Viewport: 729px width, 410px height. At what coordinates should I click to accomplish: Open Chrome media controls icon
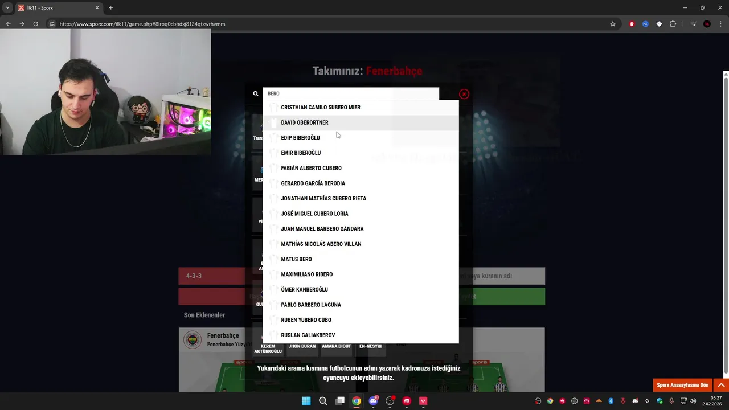click(693, 24)
